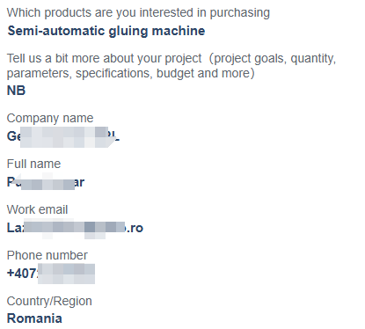Image resolution: width=365 pixels, height=329 pixels.
Task: Click the 'Romania' country value
Action: [34, 318]
